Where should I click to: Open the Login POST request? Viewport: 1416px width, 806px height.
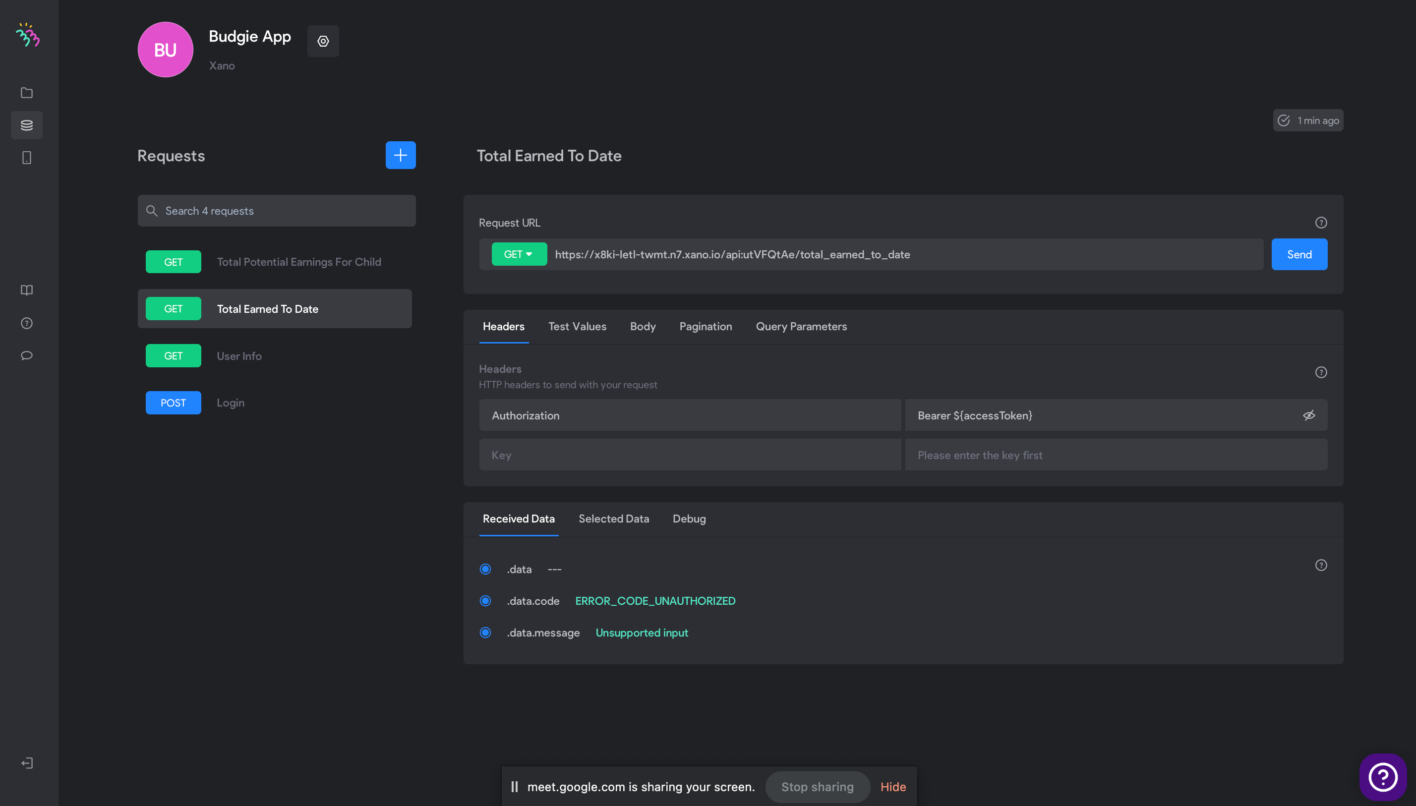coord(275,403)
